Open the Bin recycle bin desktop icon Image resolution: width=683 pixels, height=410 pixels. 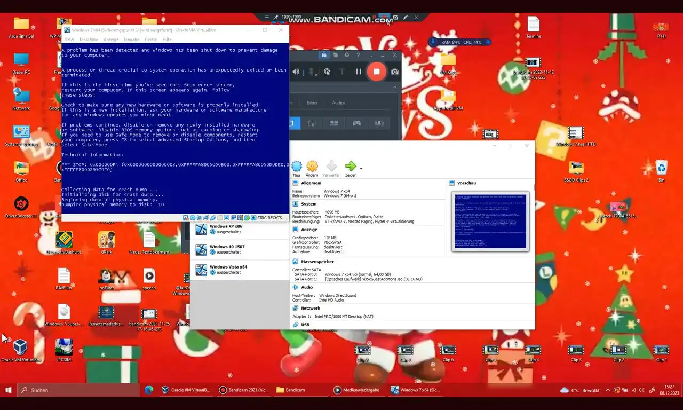[x=662, y=171]
